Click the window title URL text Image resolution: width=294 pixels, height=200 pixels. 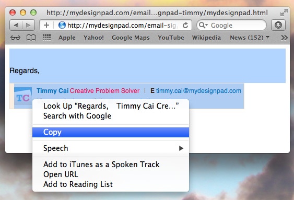tap(157, 13)
